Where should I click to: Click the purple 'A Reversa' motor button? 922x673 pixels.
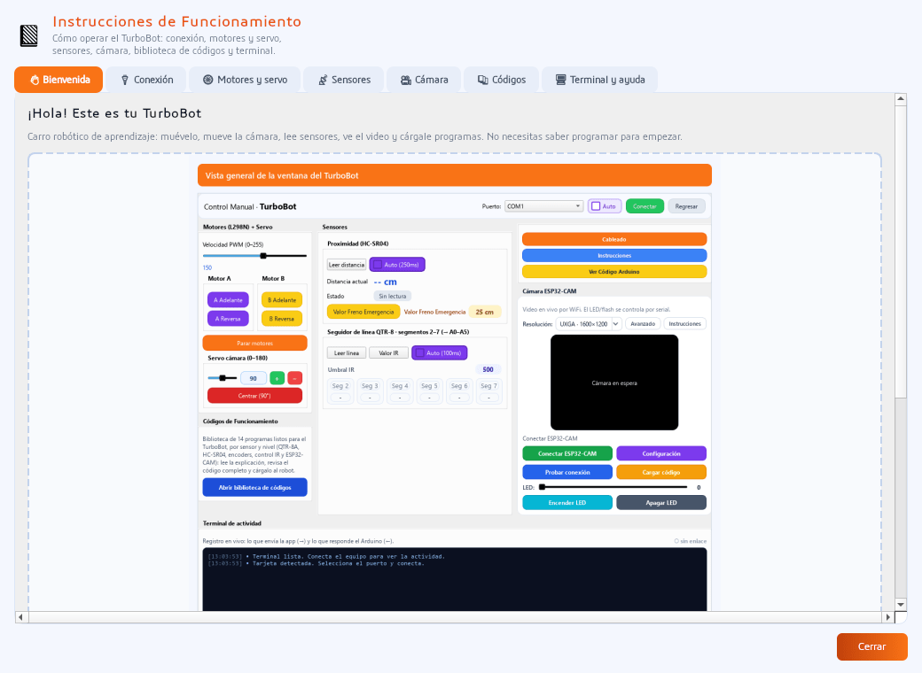point(228,319)
